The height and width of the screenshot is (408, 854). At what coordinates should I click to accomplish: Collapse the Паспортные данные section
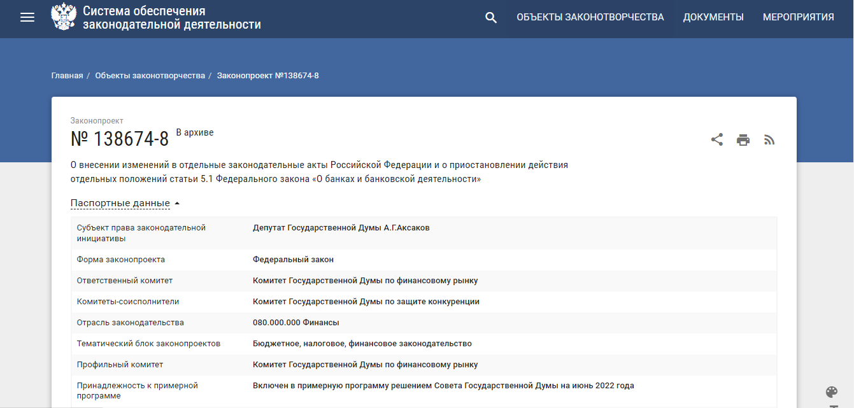120,203
